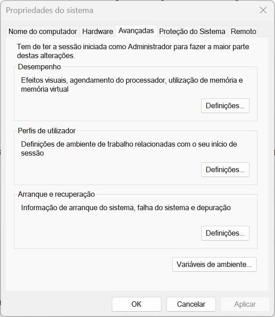The height and width of the screenshot is (317, 275).
Task: Click the Arranque e recuperação group label
Action: click(x=56, y=194)
